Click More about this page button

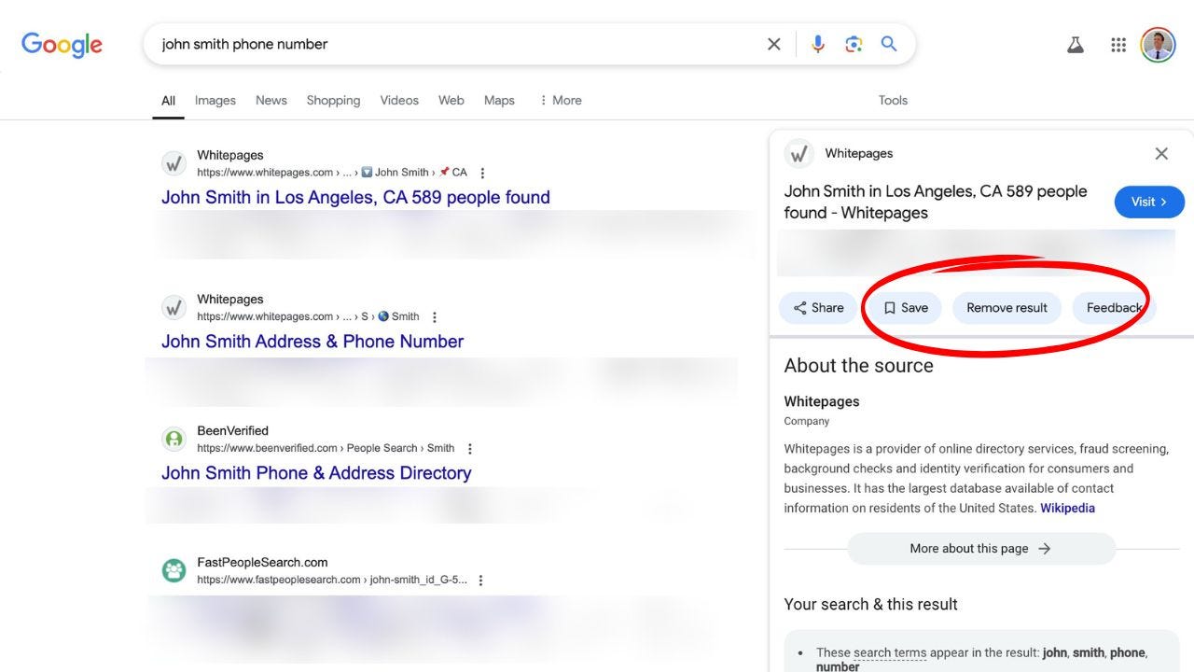(x=981, y=549)
